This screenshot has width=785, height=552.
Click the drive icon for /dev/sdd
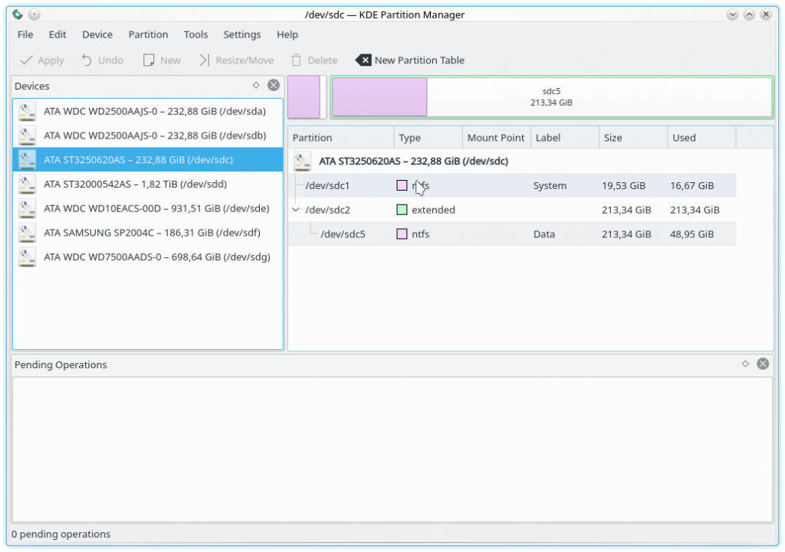[27, 184]
